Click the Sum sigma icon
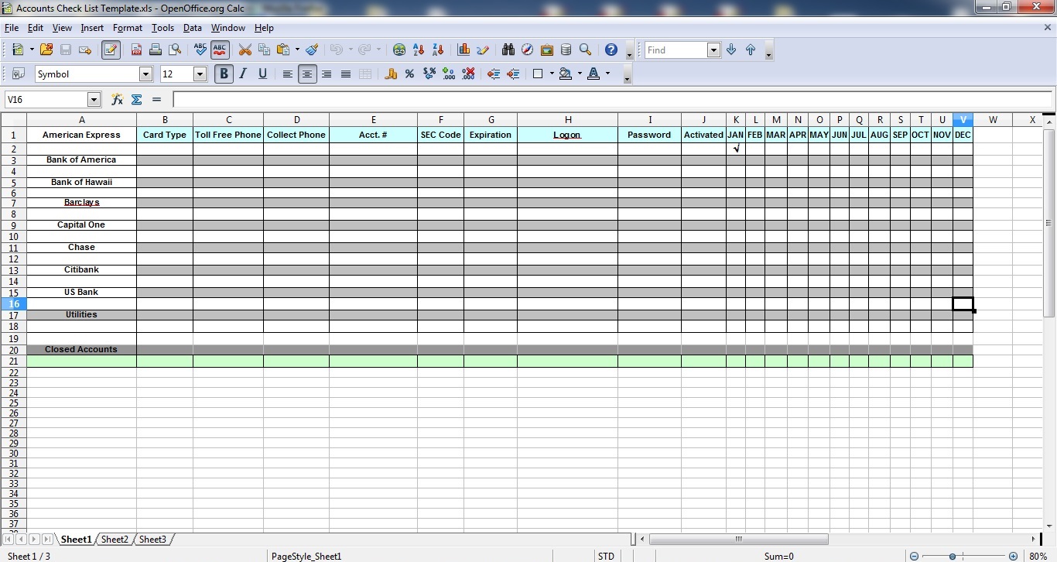Screen dimensions: 1057x562 137,99
